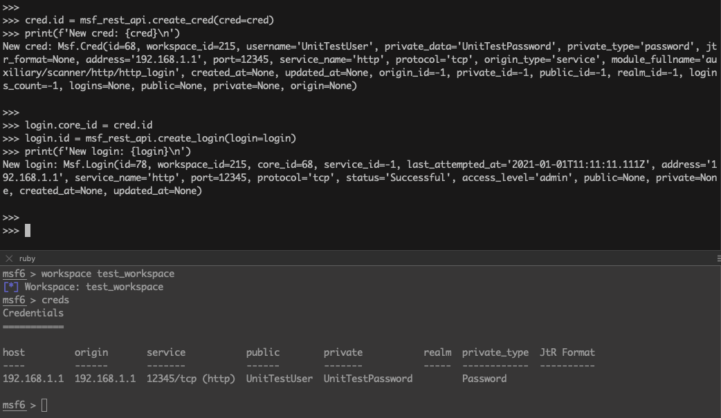Click the 'Credentials' table heading
Screen dimensions: 721x418
click(x=33, y=313)
